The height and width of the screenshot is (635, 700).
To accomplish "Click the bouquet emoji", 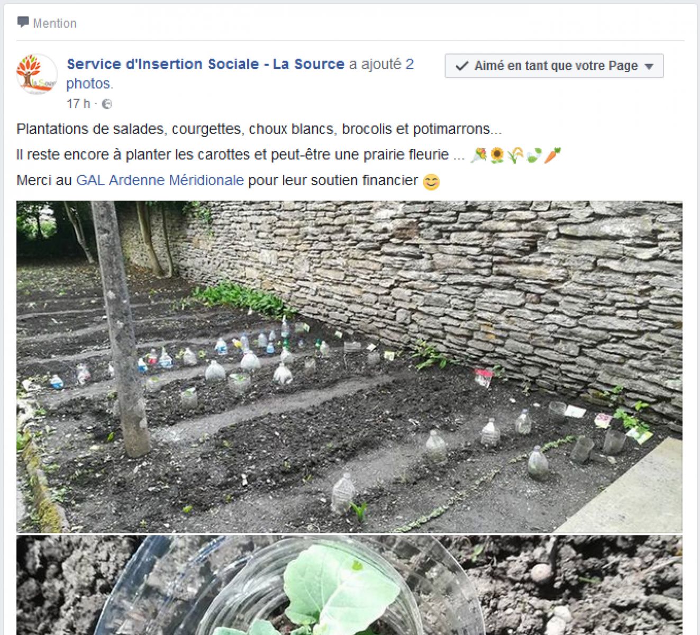I will 479,155.
